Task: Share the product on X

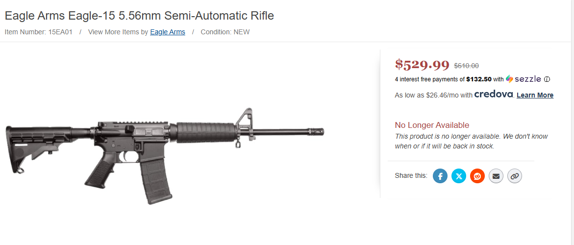Action: click(x=459, y=175)
